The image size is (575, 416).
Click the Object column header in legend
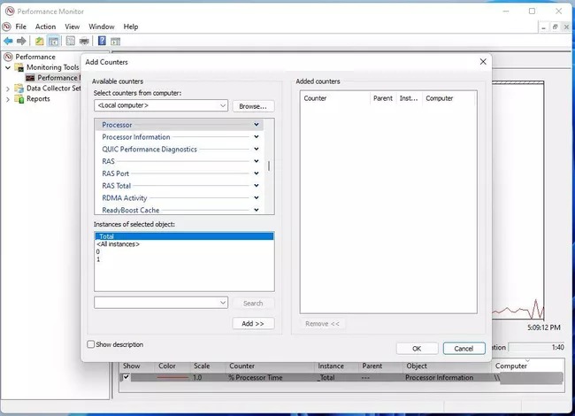(x=417, y=366)
